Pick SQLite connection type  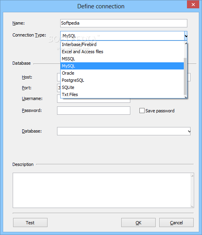tap(122, 87)
